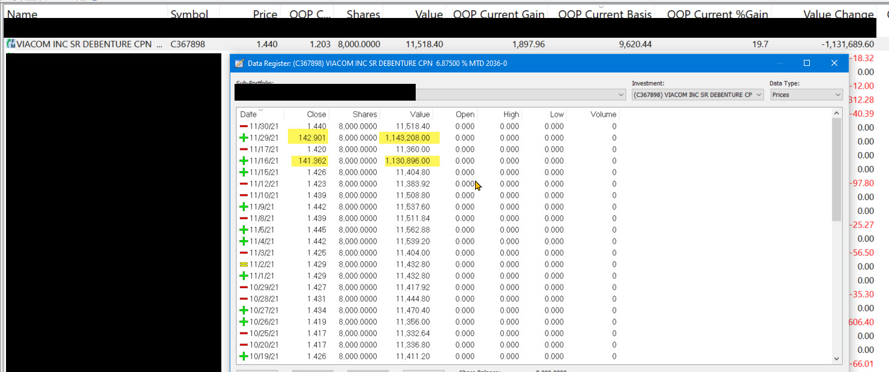Image resolution: width=889 pixels, height=372 pixels.
Task: Sort by the High column header
Action: coord(500,114)
